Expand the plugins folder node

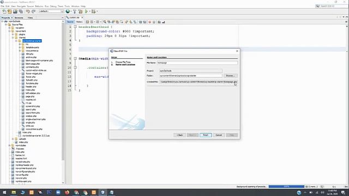[x=13, y=34]
